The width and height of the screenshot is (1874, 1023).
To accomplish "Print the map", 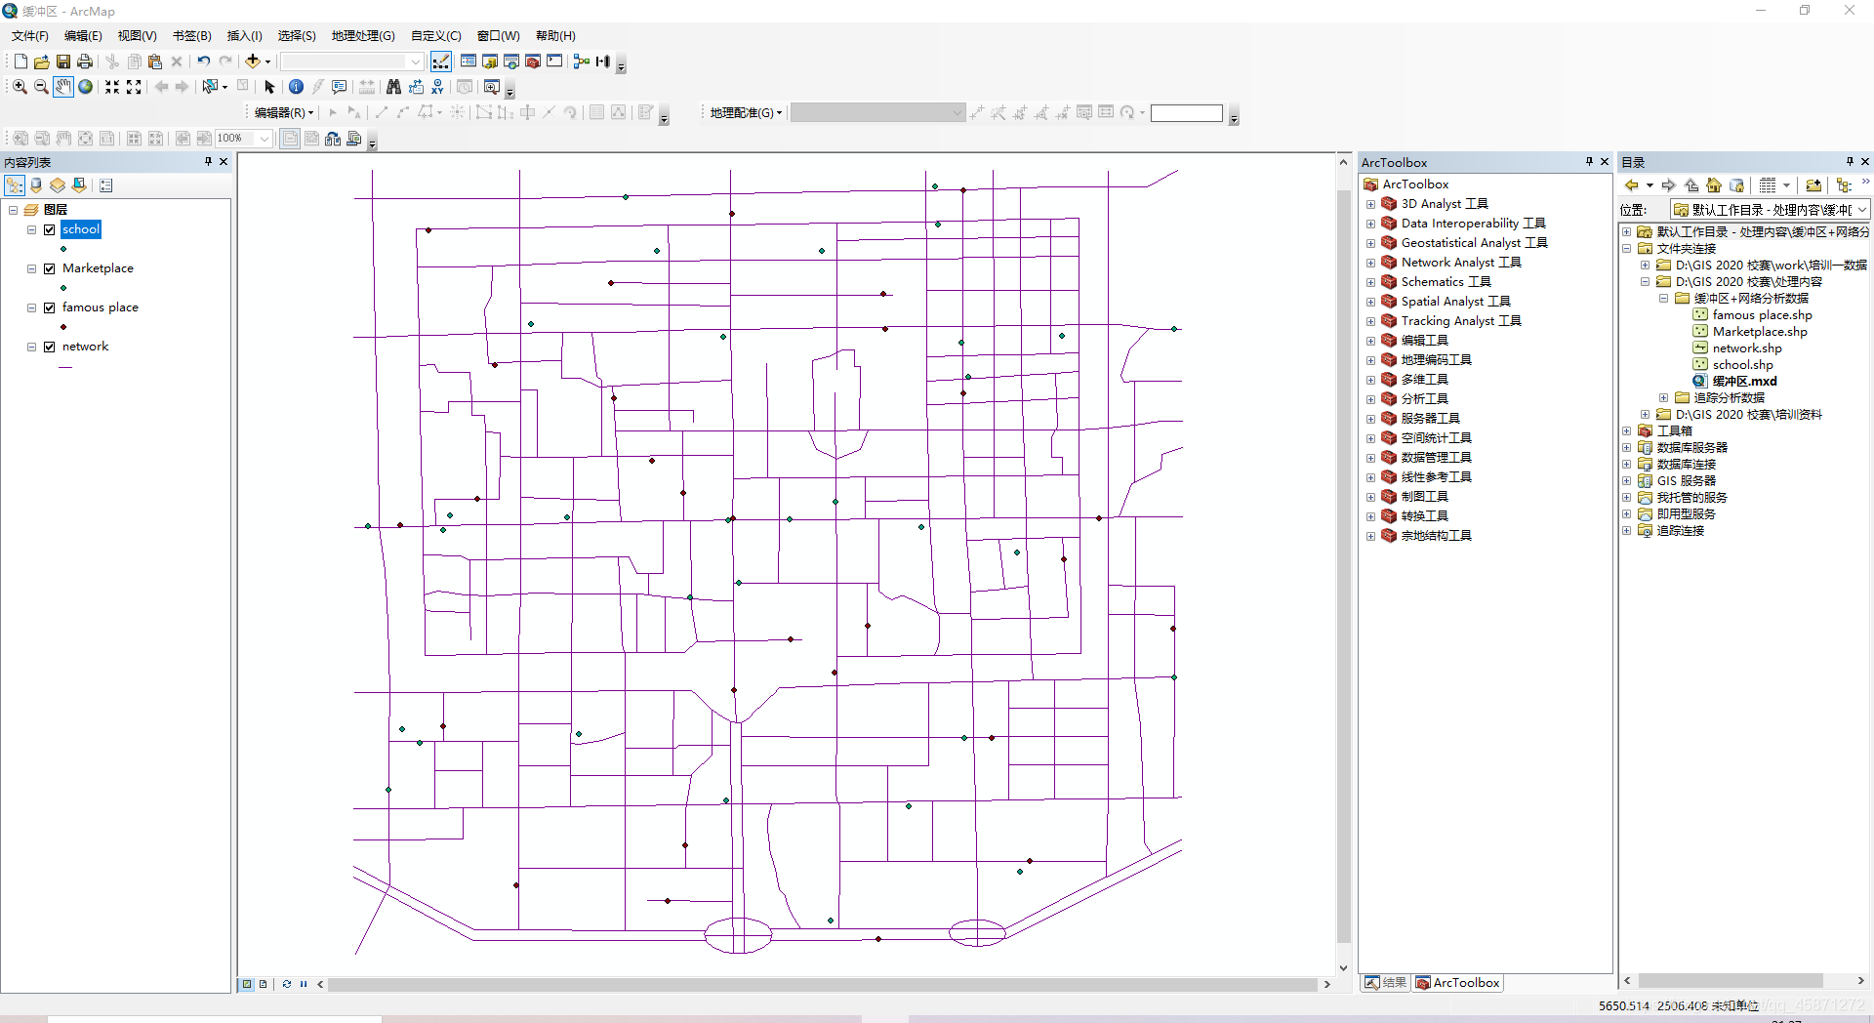I will pos(85,61).
